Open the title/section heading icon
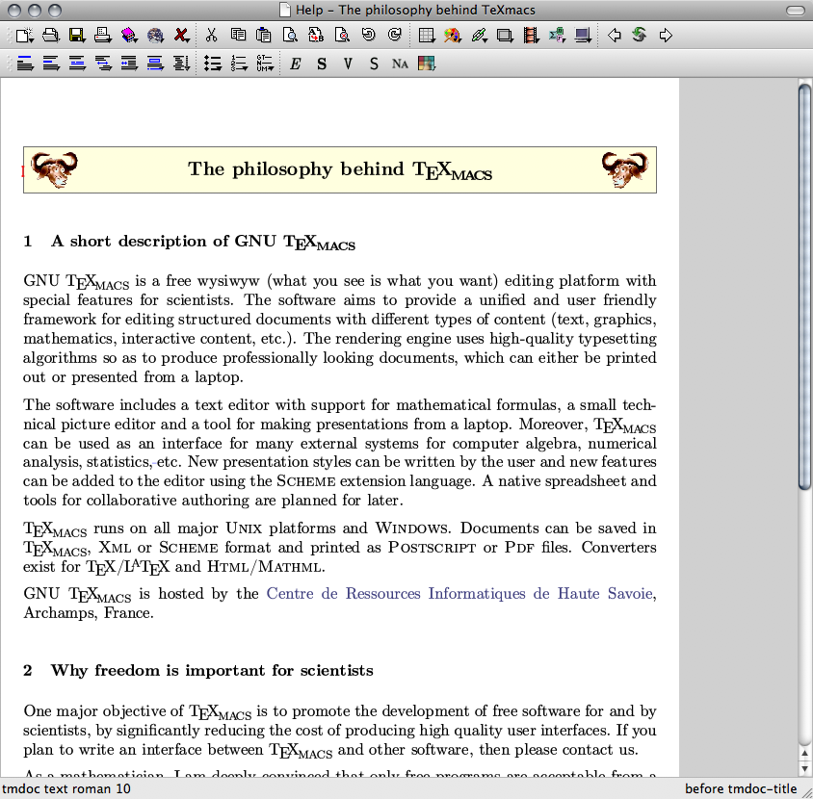Screen dimensions: 813x799 [25, 64]
